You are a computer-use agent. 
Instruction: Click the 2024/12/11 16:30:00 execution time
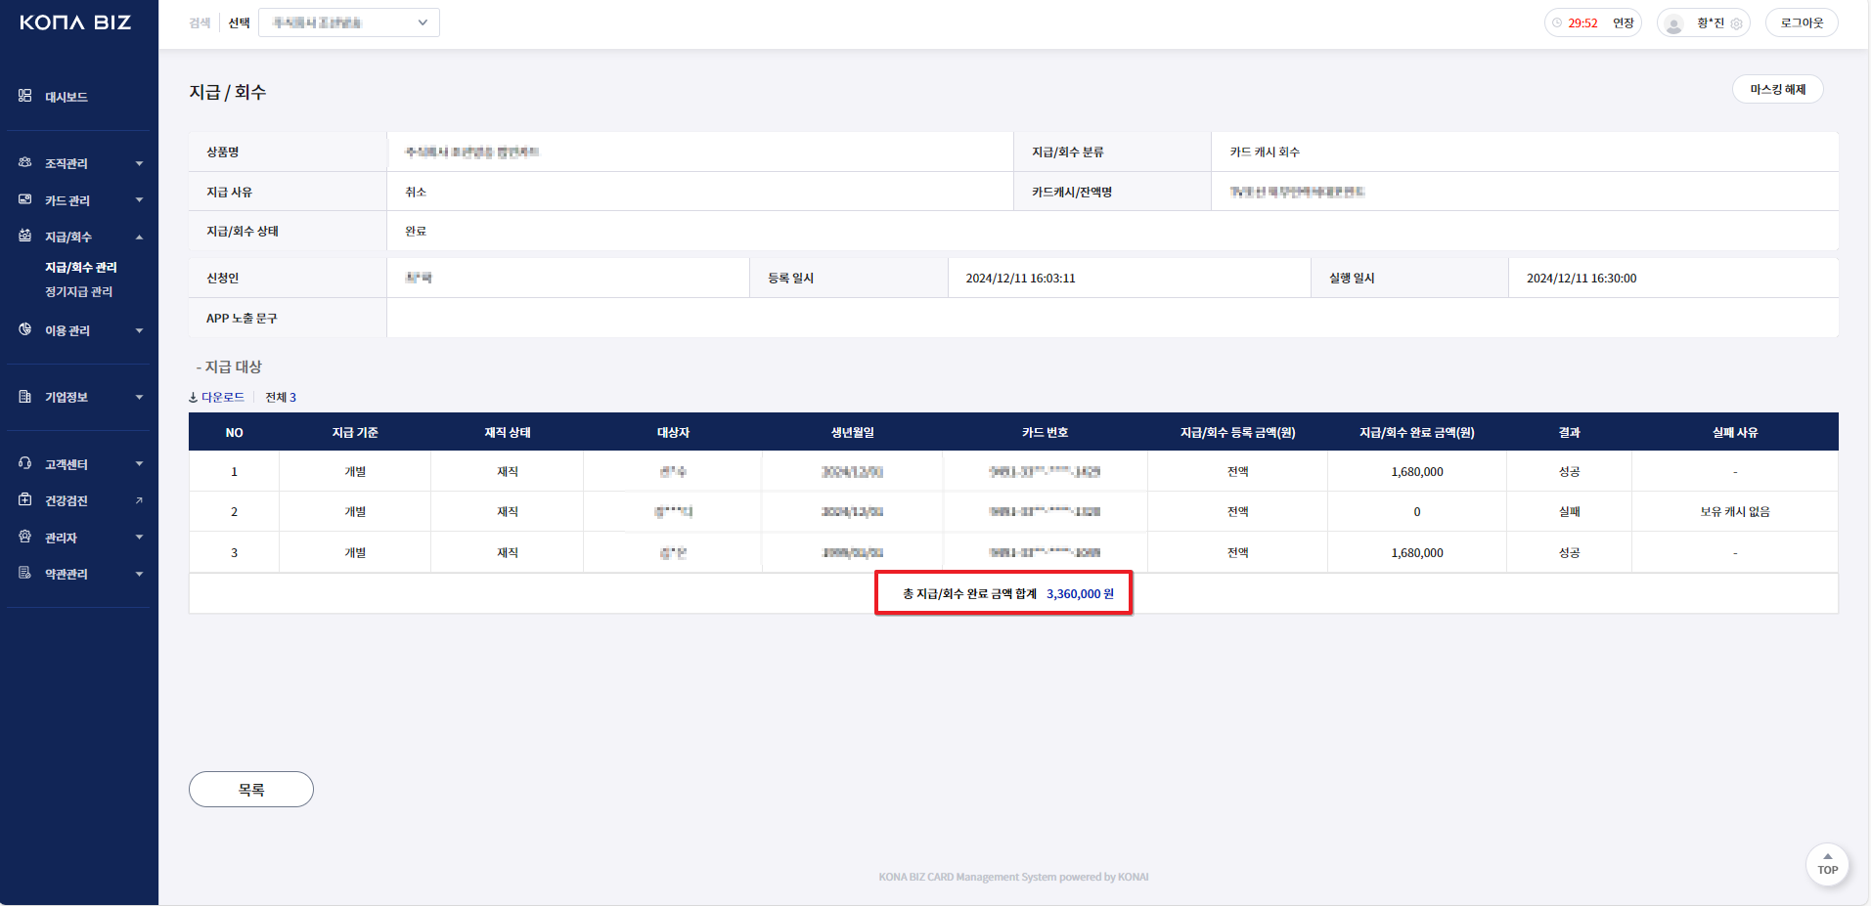[1581, 278]
